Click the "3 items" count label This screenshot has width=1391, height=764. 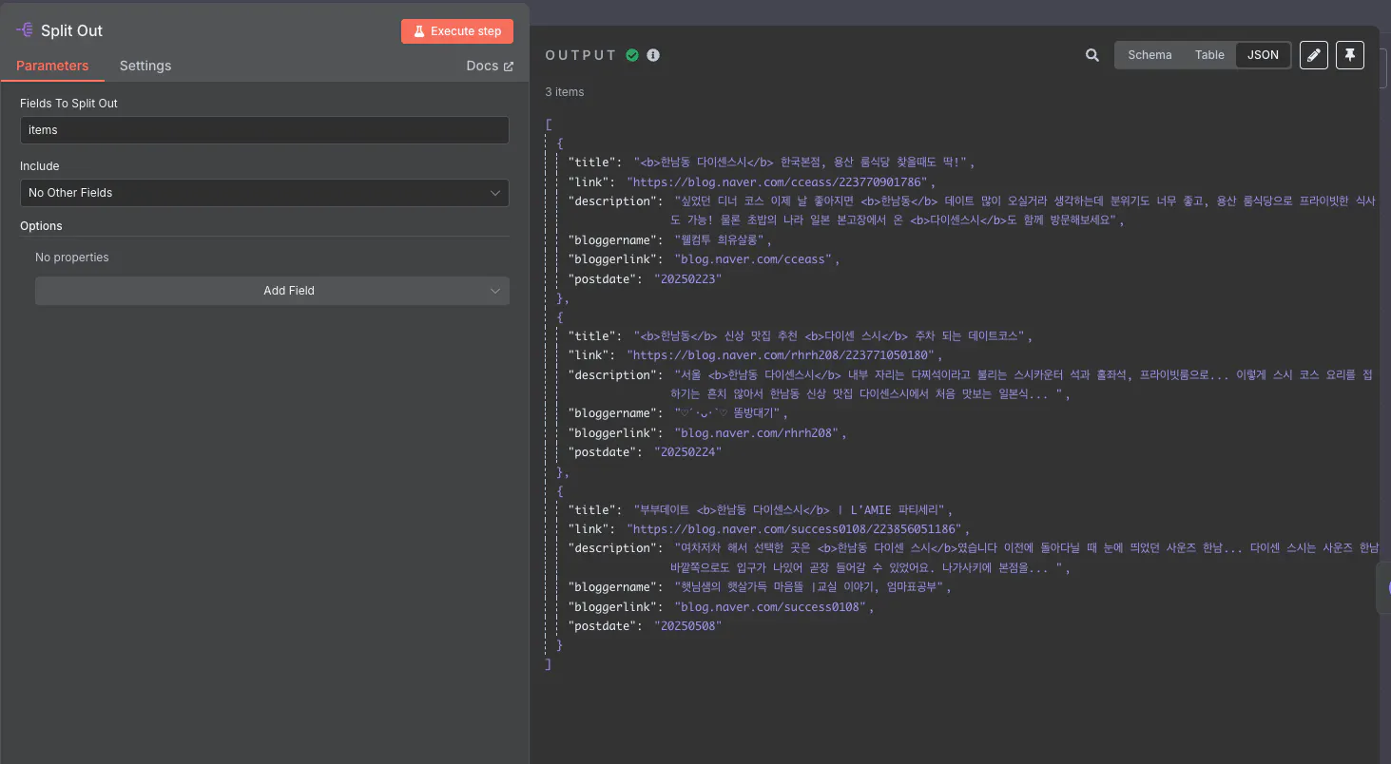pyautogui.click(x=565, y=92)
